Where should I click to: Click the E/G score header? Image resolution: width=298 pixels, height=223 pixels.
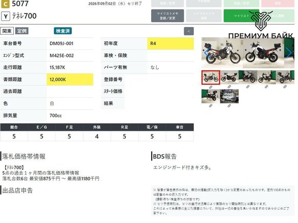[x=42, y=127]
